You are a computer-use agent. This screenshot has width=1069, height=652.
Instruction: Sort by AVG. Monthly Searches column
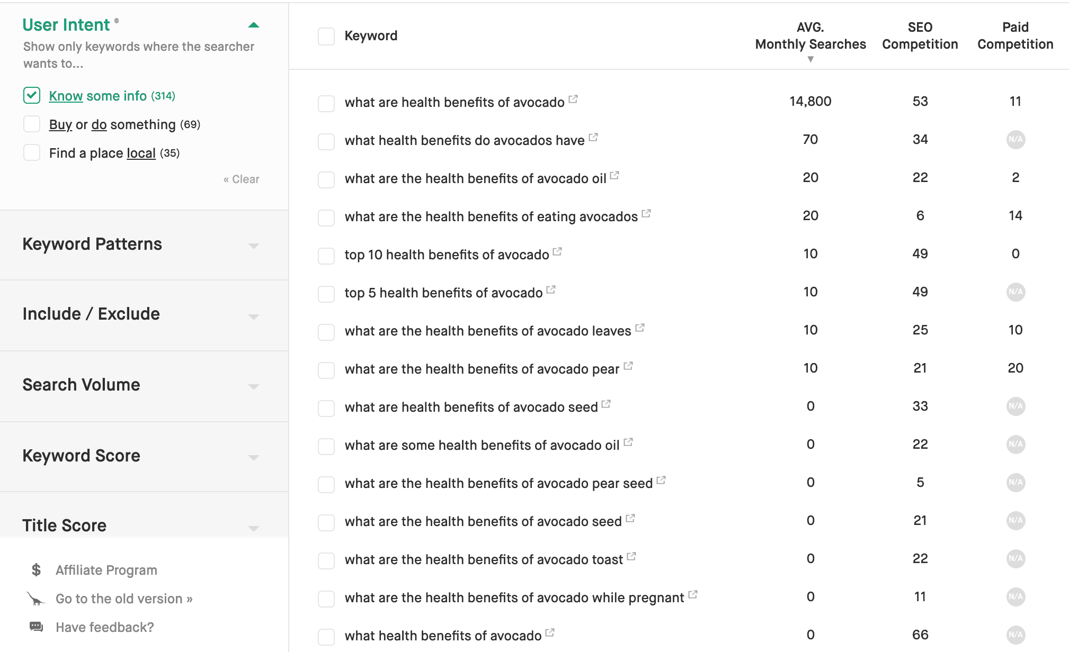[x=810, y=36]
